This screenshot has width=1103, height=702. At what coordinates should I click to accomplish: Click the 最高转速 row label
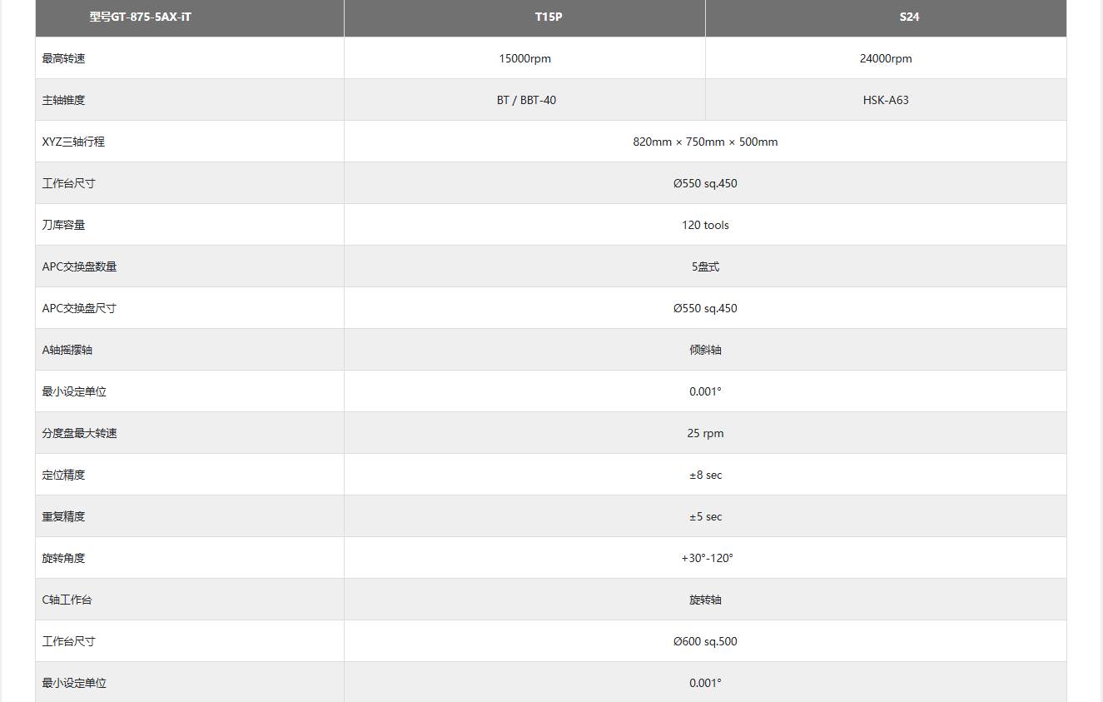[x=64, y=58]
